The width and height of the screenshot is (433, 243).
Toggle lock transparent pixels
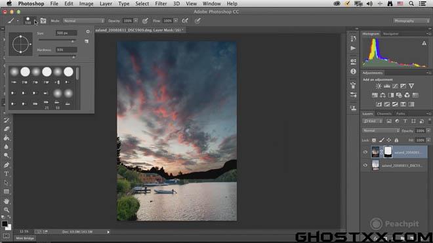point(374,140)
